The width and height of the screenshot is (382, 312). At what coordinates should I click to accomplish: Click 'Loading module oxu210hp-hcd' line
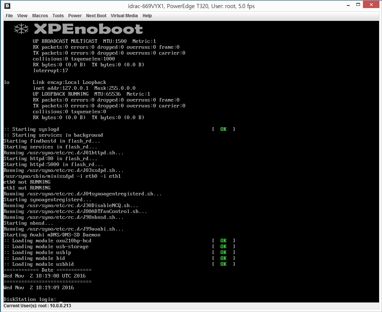point(48,241)
